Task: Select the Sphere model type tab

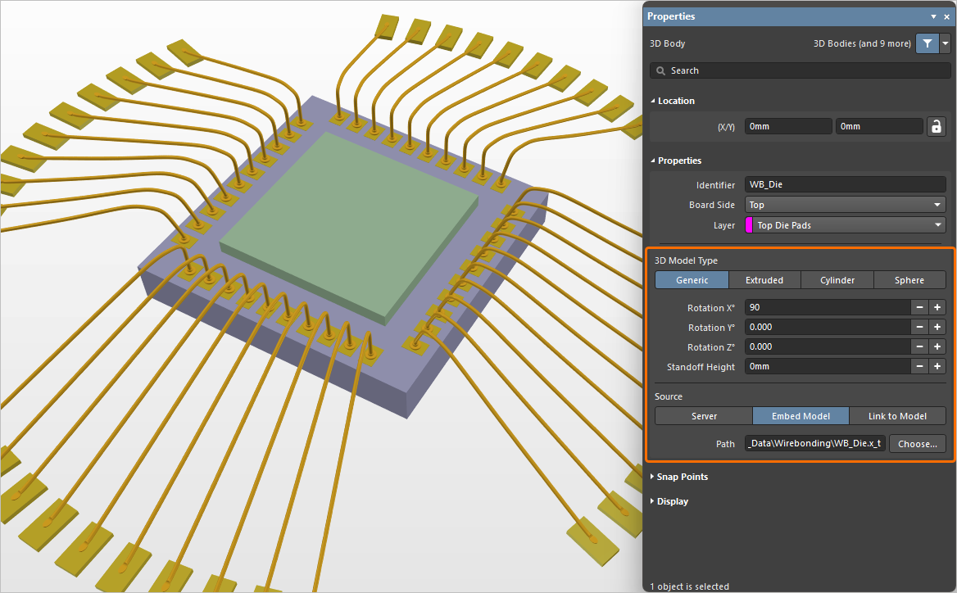Action: click(x=909, y=279)
